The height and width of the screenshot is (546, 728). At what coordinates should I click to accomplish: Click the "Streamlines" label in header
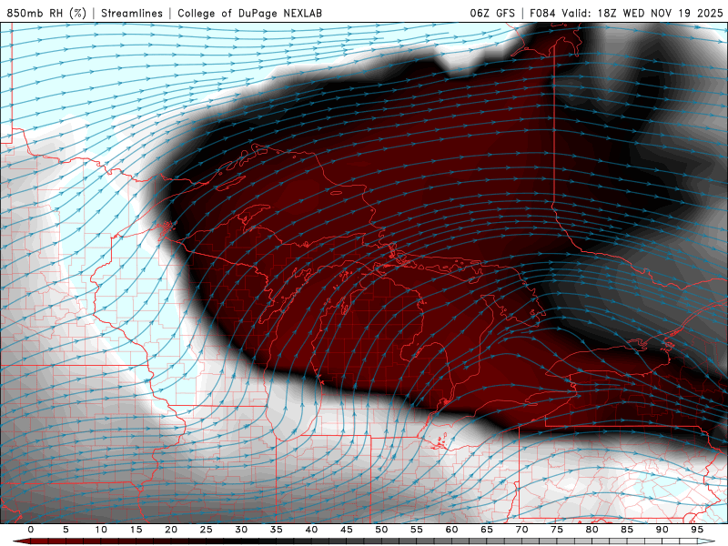[x=132, y=14]
